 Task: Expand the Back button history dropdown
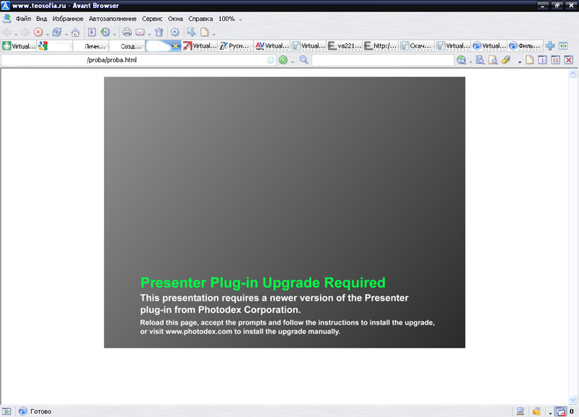click(x=16, y=35)
